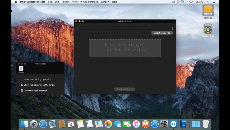Zoom the Mbox Splitter window with green button
230x130 pixels.
click(x=83, y=21)
